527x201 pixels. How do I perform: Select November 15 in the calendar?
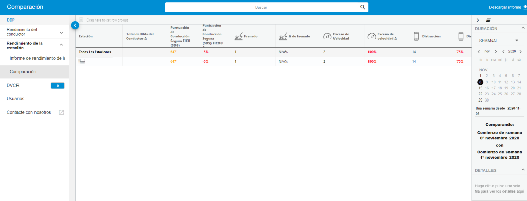point(480,88)
